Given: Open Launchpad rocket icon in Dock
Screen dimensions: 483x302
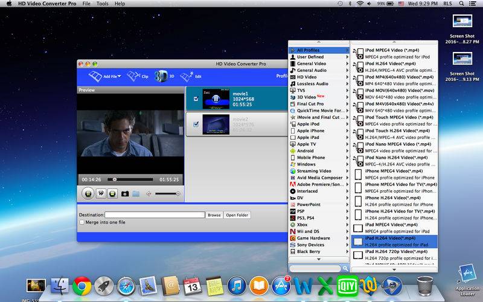Looking at the screenshot, I should [x=104, y=286].
